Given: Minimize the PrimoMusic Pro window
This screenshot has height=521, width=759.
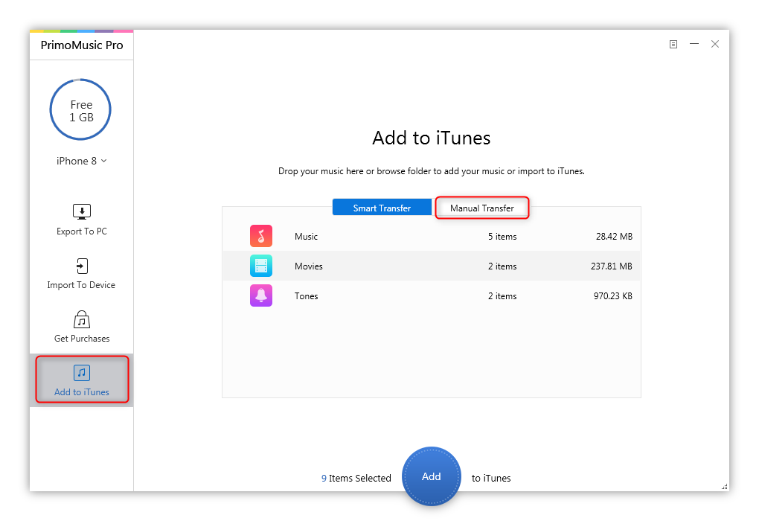Looking at the screenshot, I should click(694, 44).
